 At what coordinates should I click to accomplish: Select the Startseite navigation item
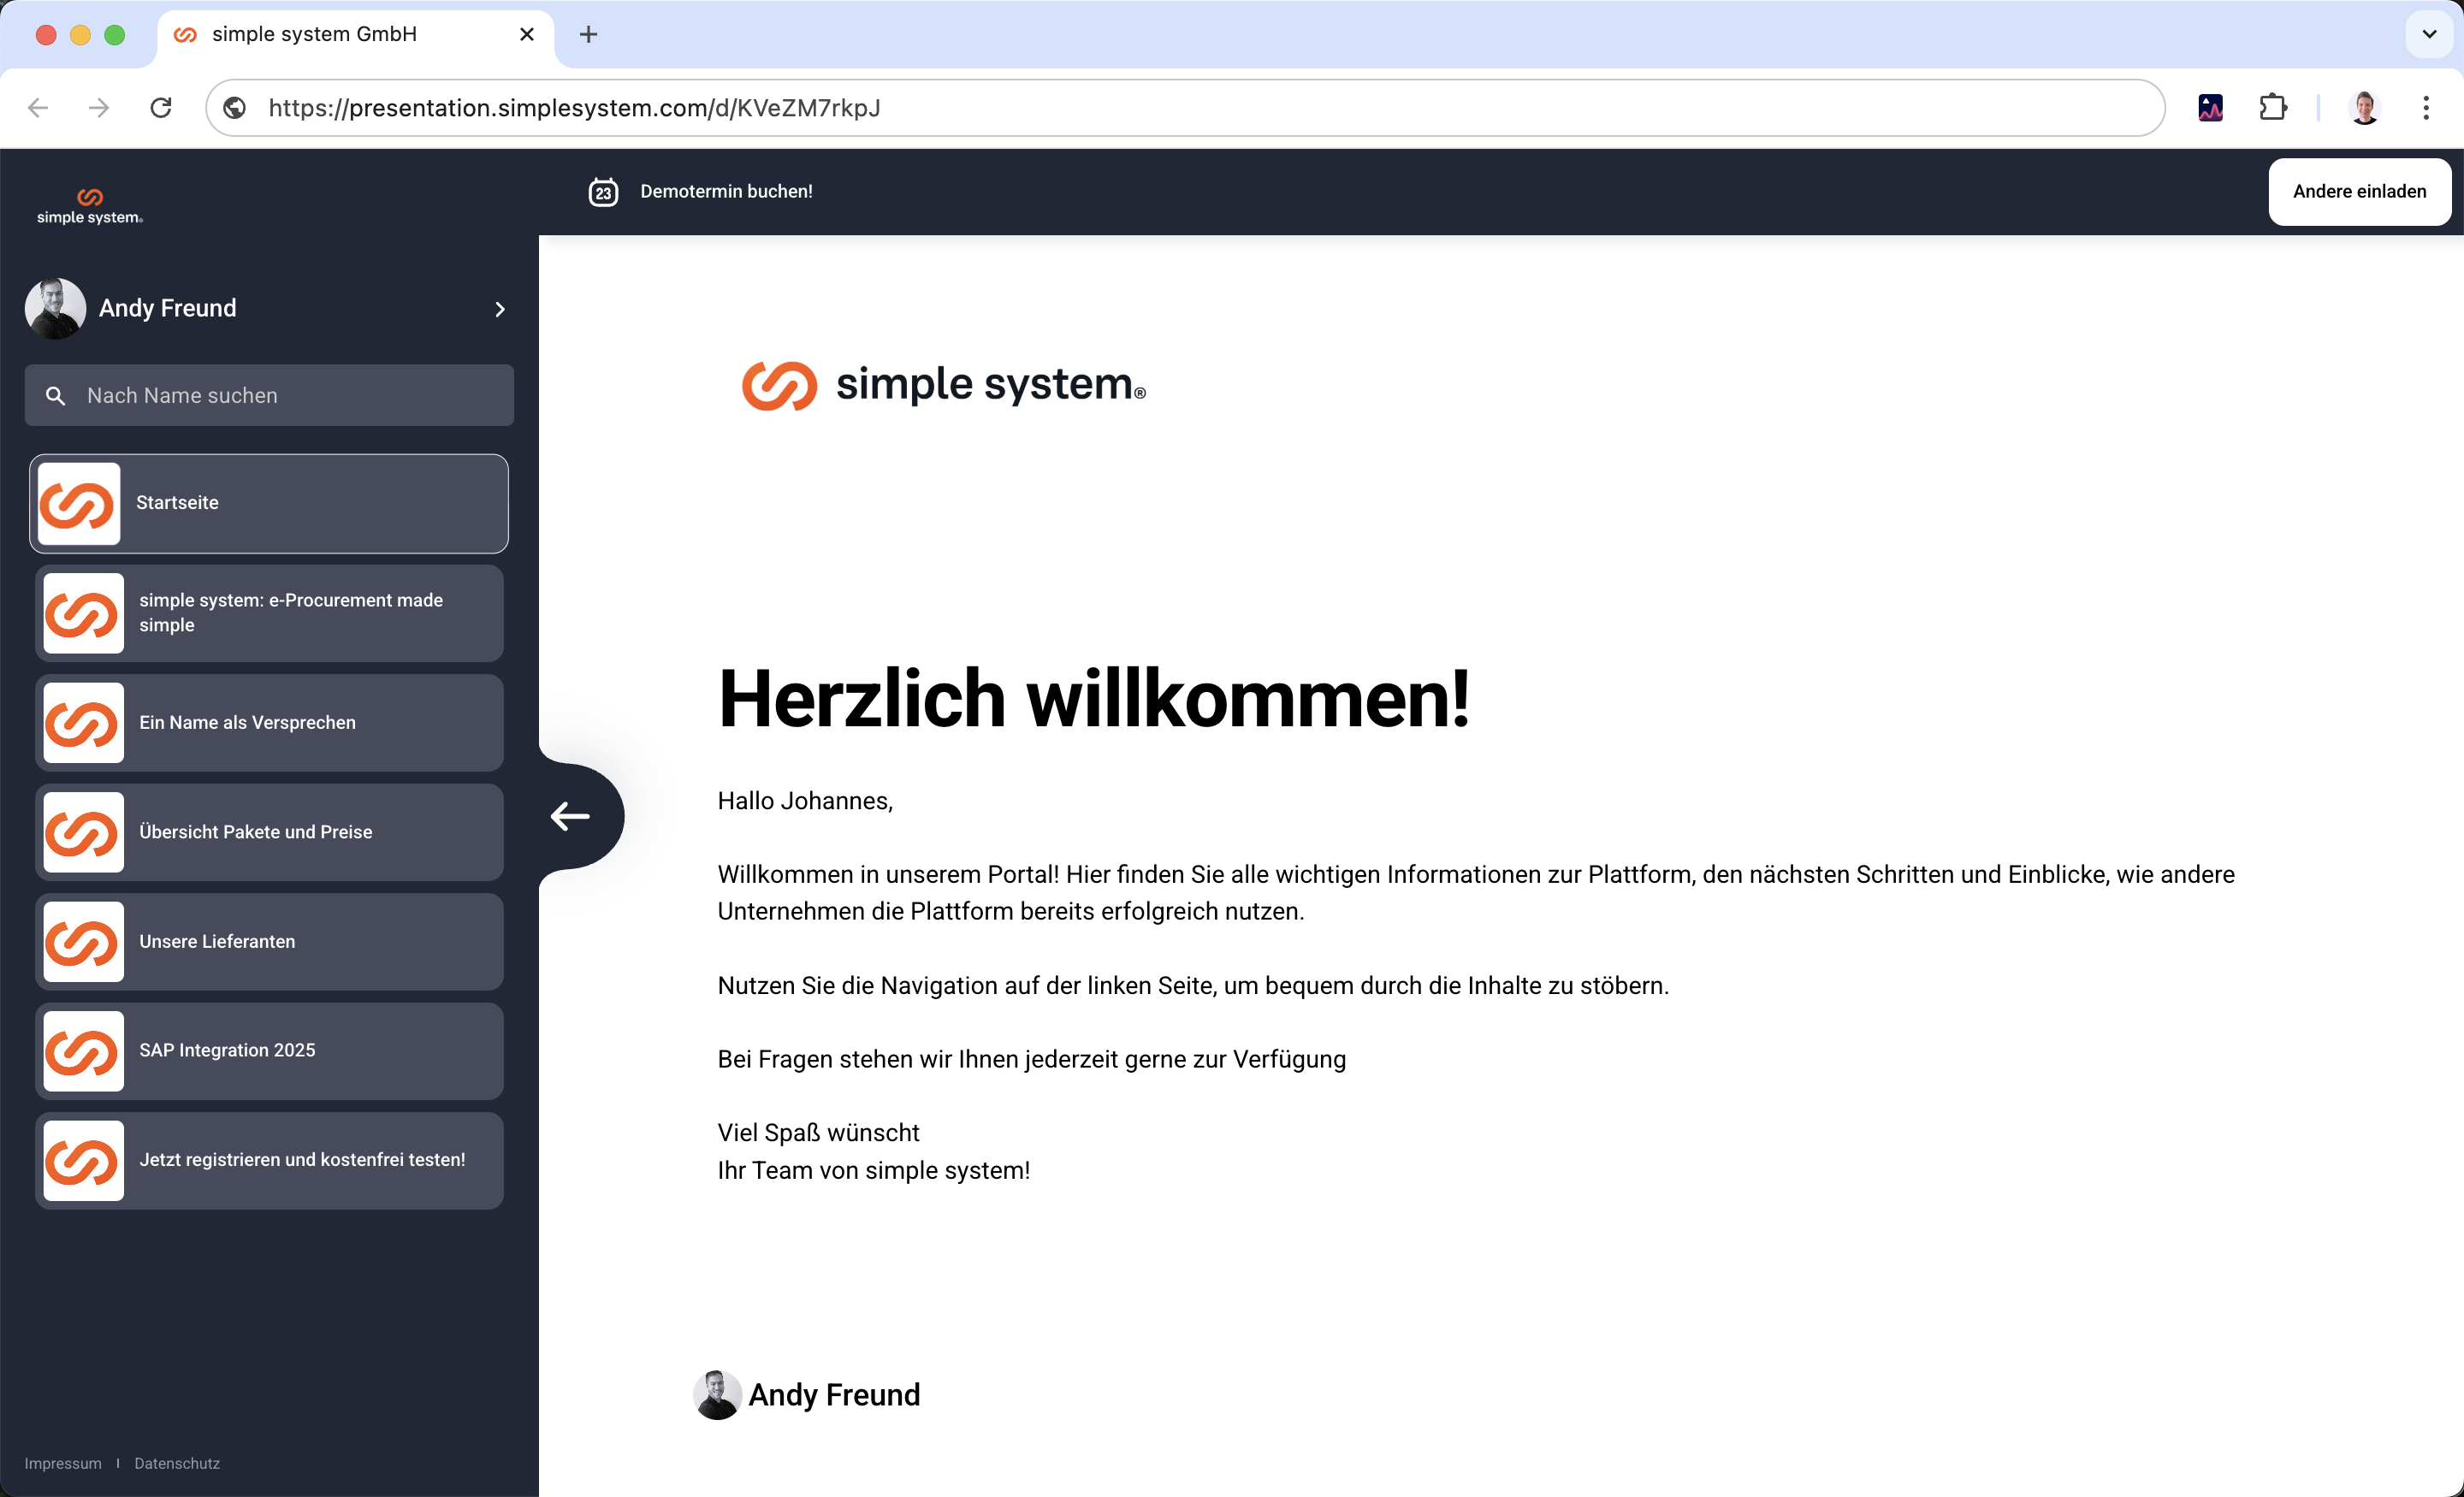click(x=269, y=503)
